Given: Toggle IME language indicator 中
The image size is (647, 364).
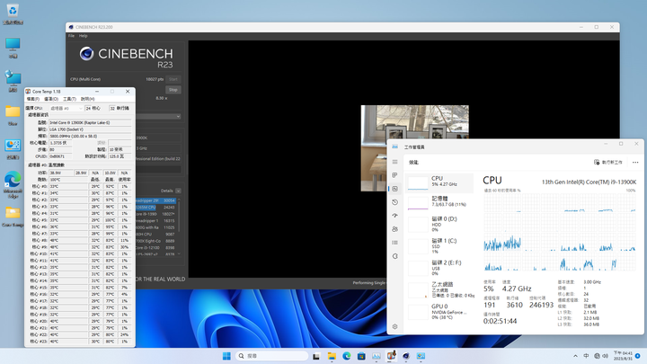Looking at the screenshot, I should [586, 356].
